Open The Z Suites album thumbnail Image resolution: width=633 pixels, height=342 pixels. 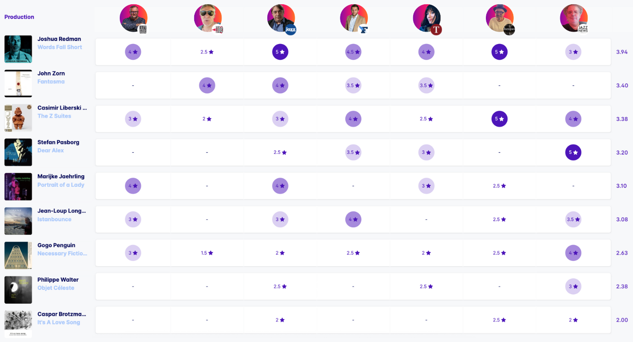point(18,118)
